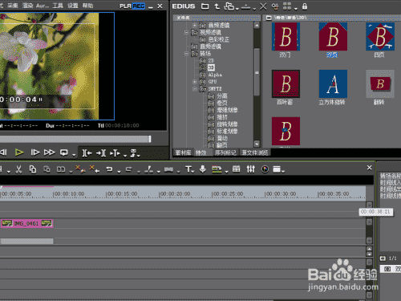
Task: Open the audio mixer sliders icon
Action: pyautogui.click(x=251, y=169)
